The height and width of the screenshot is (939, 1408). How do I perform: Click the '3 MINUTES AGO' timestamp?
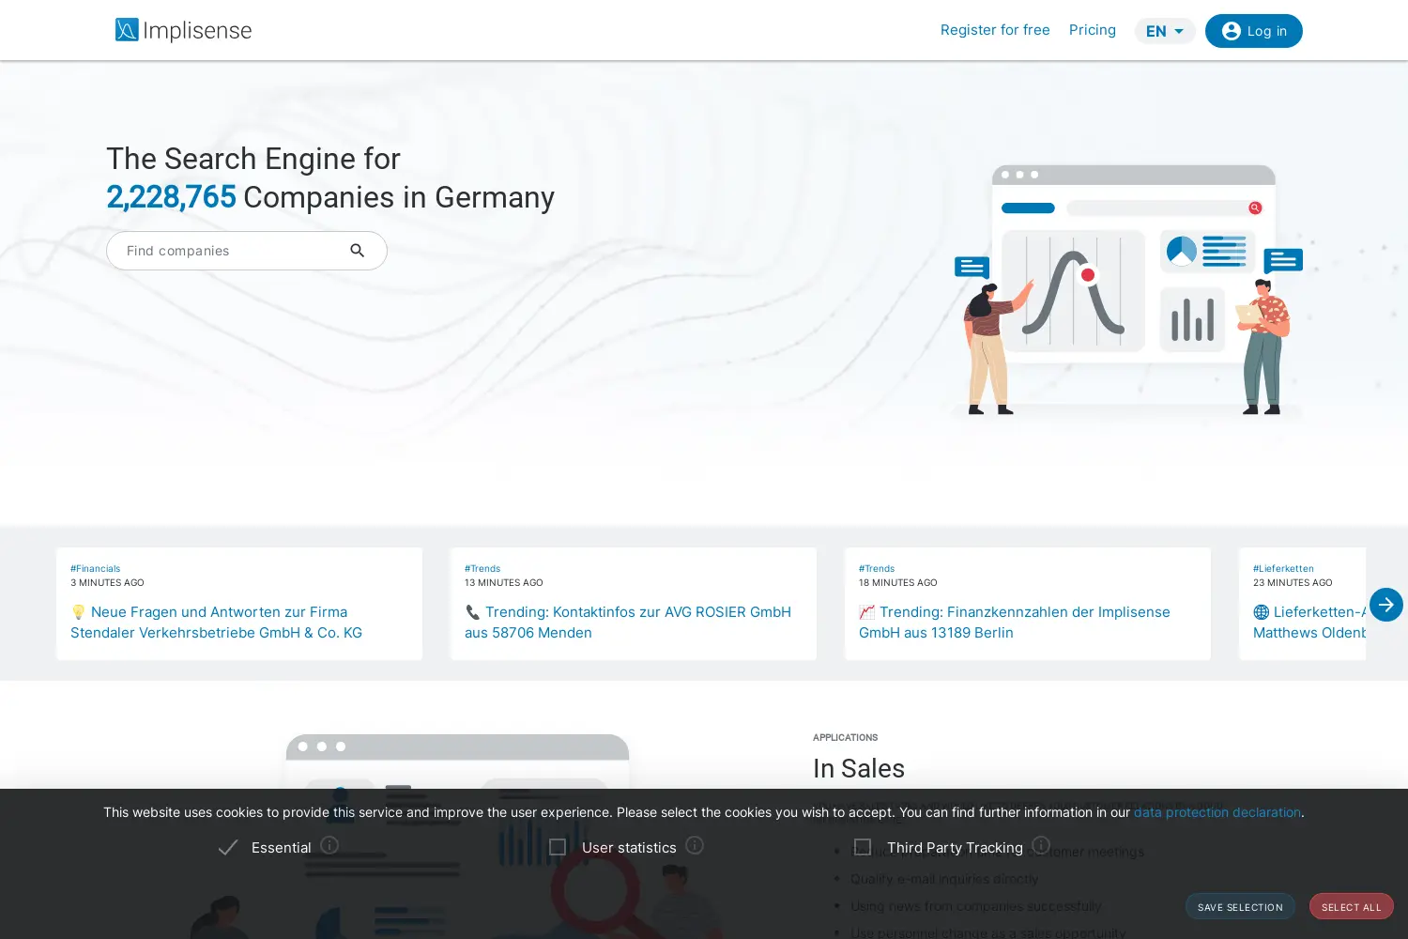[x=107, y=583]
